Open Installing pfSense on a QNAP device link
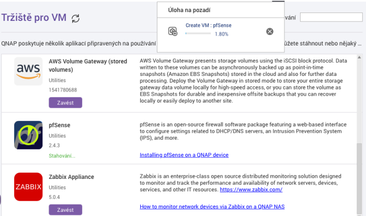 point(184,155)
